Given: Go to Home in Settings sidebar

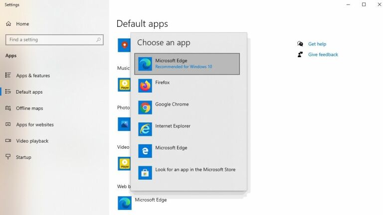Looking at the screenshot, I should pyautogui.click(x=22, y=24).
